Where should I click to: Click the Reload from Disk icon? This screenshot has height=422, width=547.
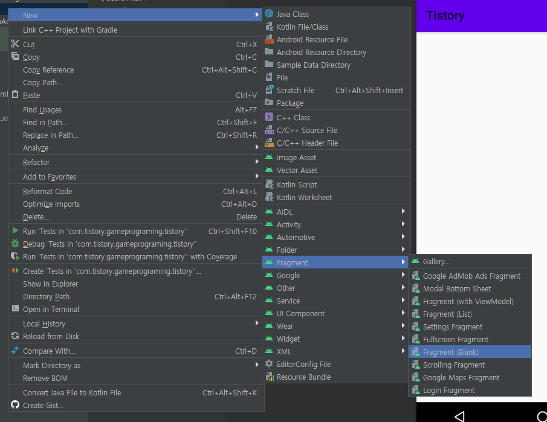(x=15, y=336)
